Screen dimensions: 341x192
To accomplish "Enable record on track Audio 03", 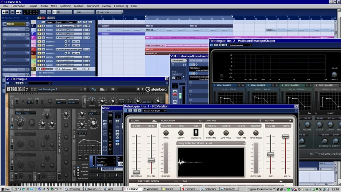I will click(66, 41).
